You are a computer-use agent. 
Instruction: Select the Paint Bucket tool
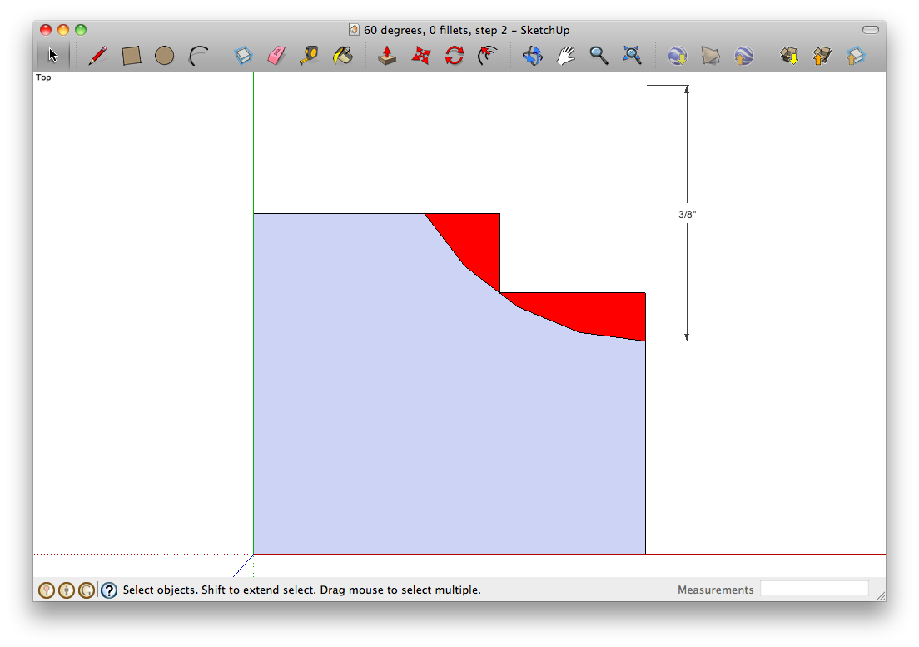(343, 55)
